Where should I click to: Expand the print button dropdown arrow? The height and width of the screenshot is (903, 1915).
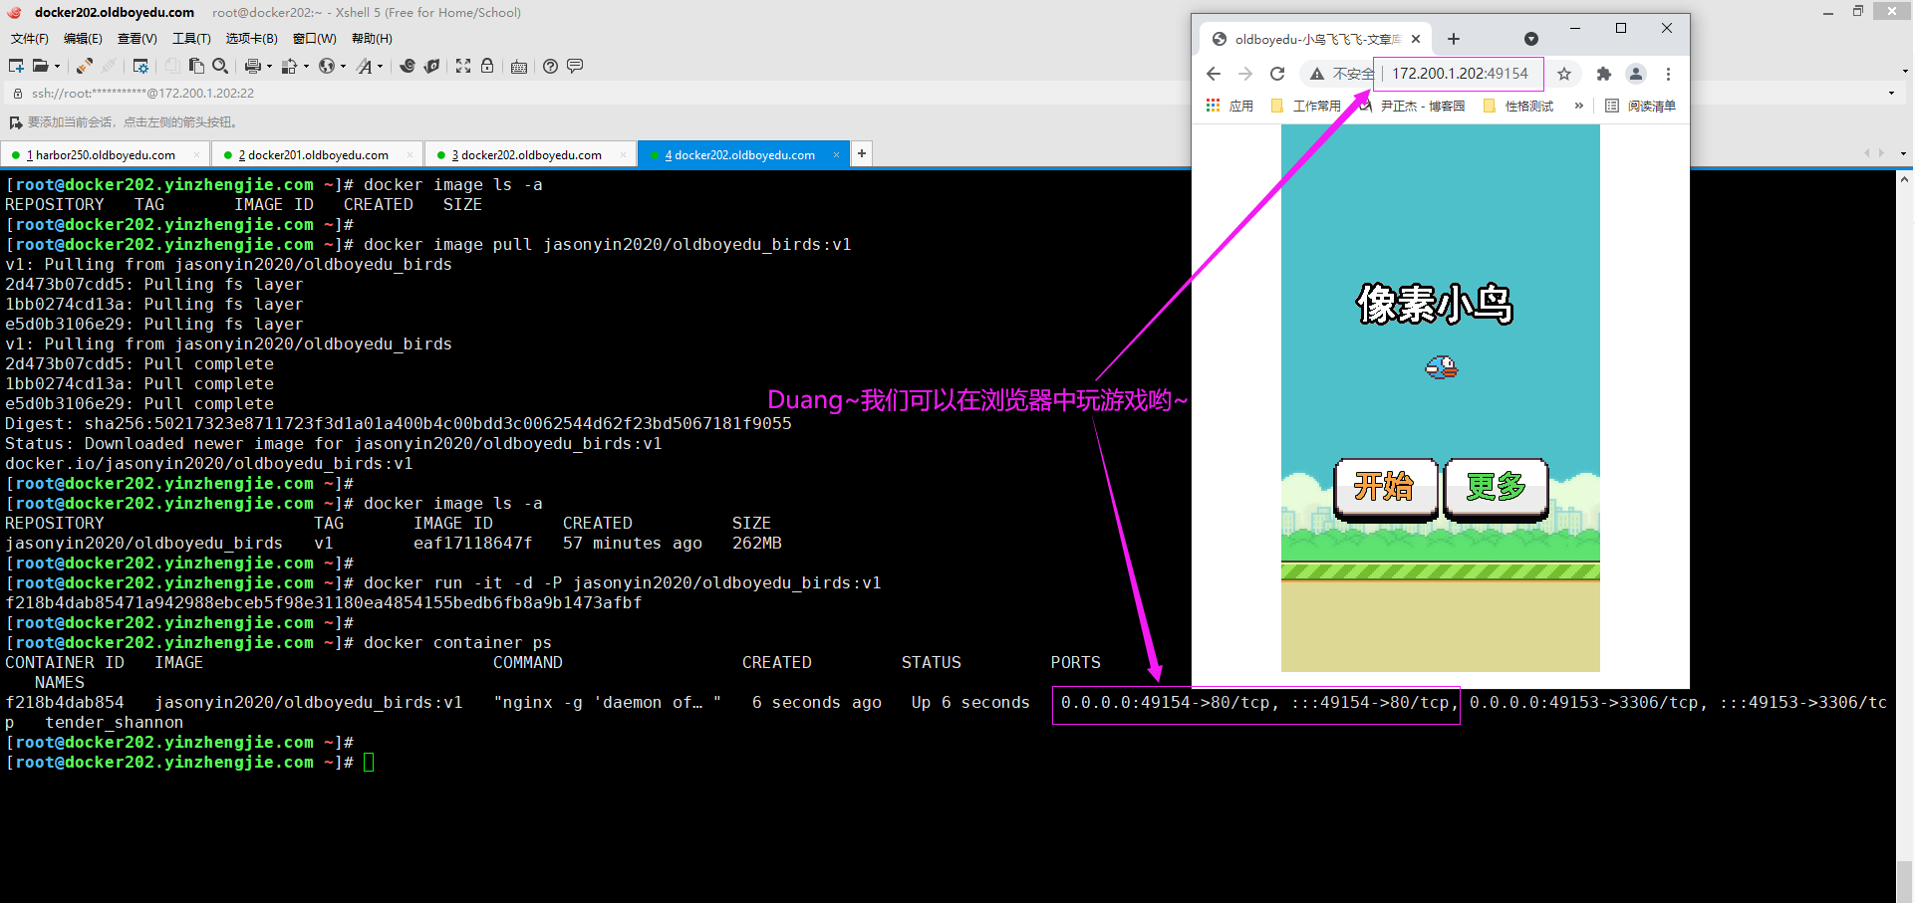(x=269, y=67)
